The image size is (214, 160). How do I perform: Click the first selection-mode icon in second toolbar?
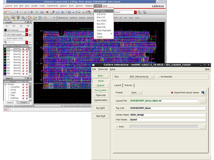pyautogui.click(x=8, y=18)
